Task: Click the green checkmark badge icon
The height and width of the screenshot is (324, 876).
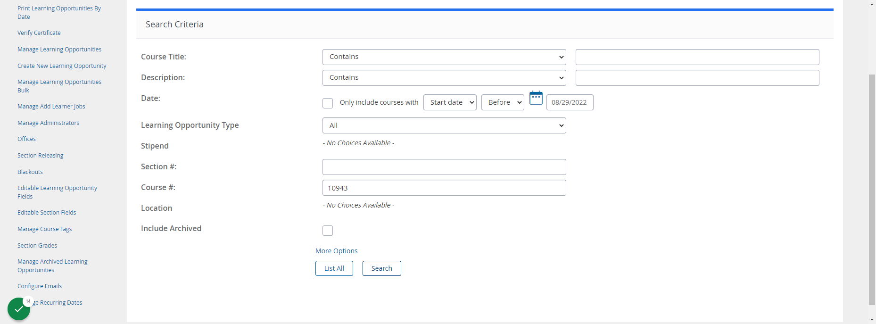Action: point(19,309)
